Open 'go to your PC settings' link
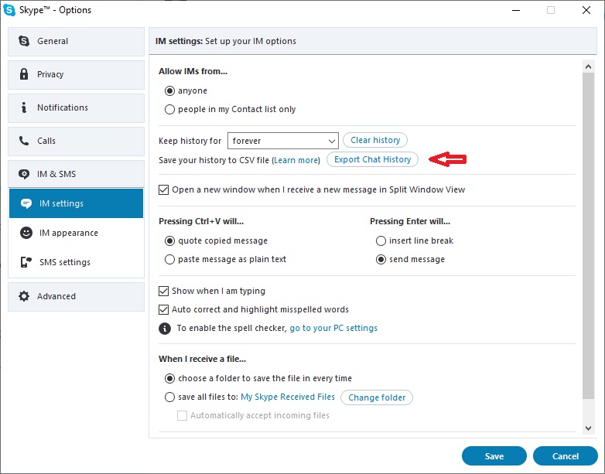Screen dimensions: 605x474 333,328
